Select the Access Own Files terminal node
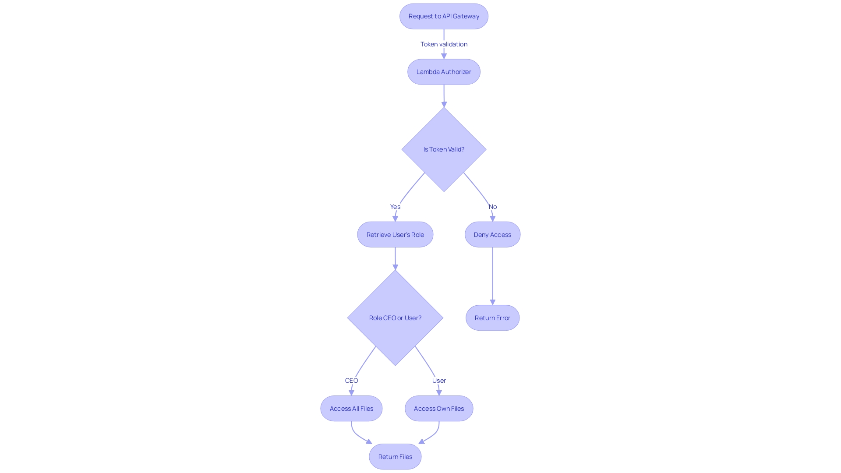The image size is (841, 473). point(439,408)
